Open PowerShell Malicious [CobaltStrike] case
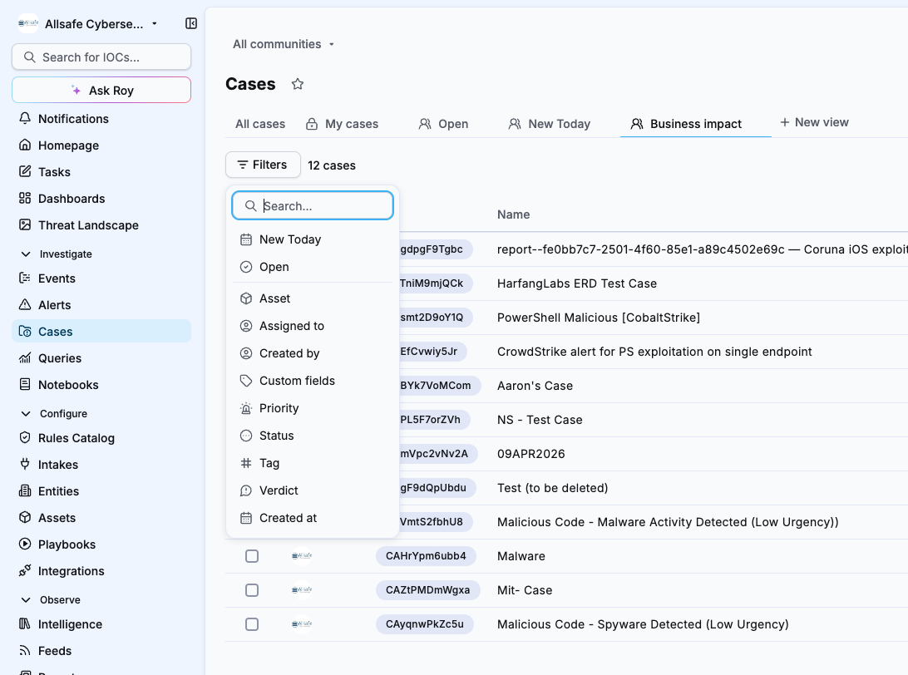Image resolution: width=908 pixels, height=675 pixels. (599, 318)
